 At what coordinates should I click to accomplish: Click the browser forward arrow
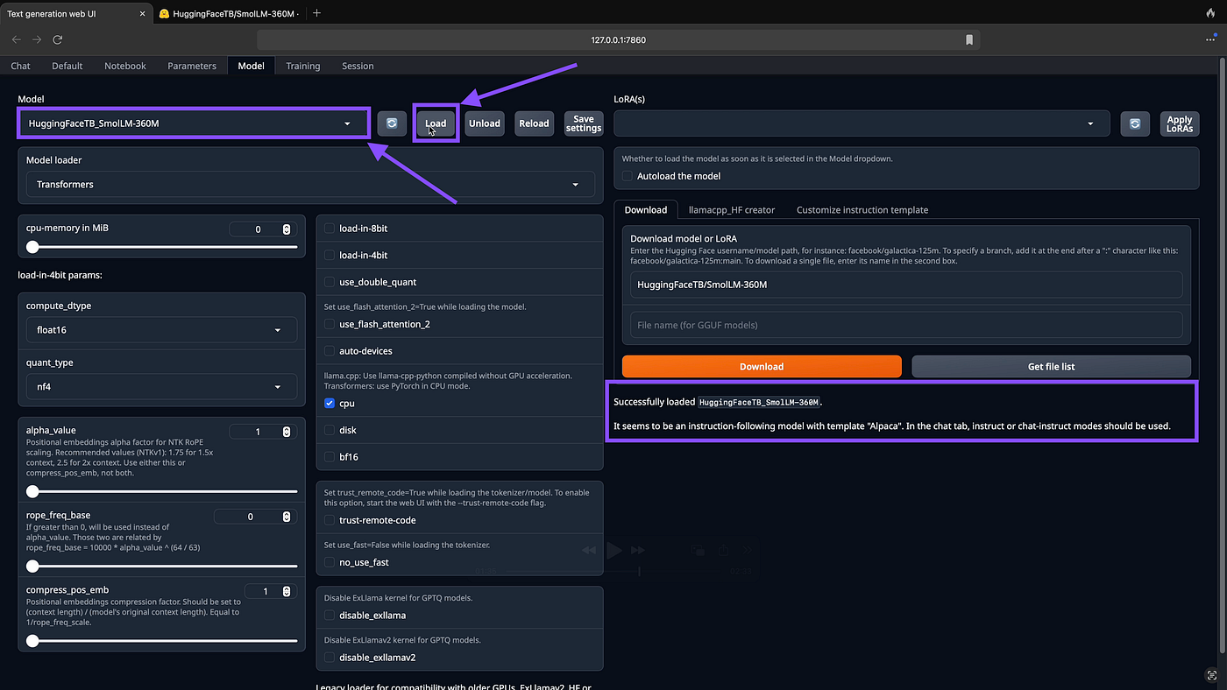[x=37, y=39]
